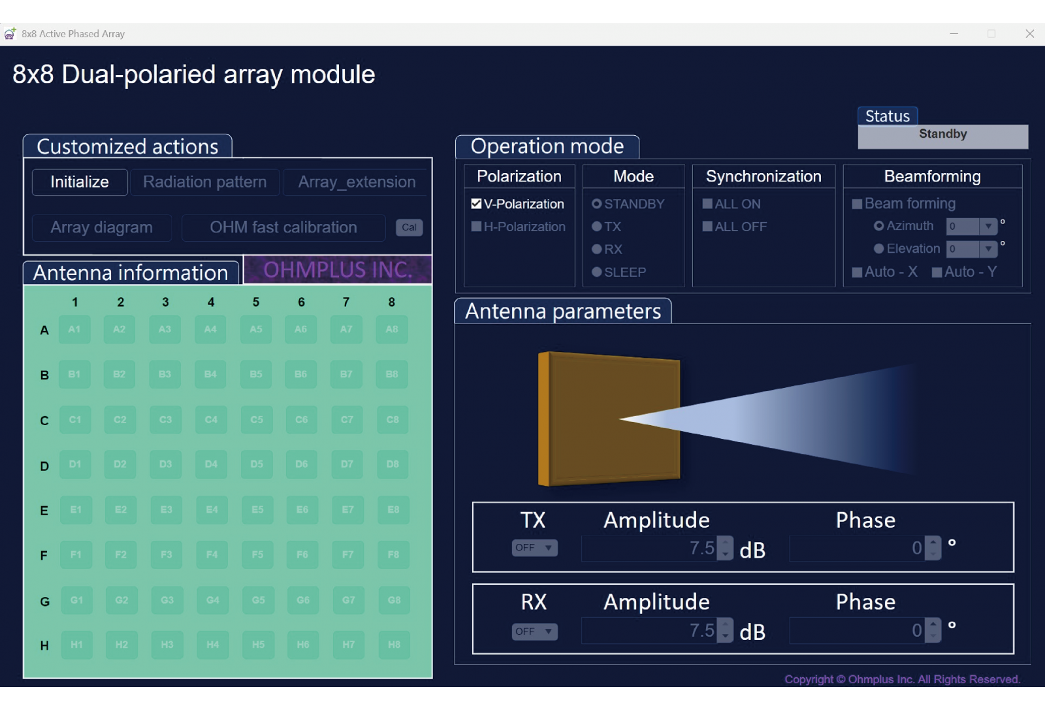Open the Radiation pattern tab
Viewport: 1045px width, 704px height.
point(204,182)
